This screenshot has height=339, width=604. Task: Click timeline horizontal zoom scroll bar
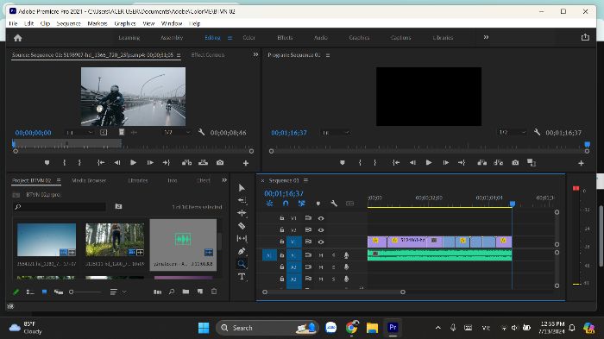[334, 292]
